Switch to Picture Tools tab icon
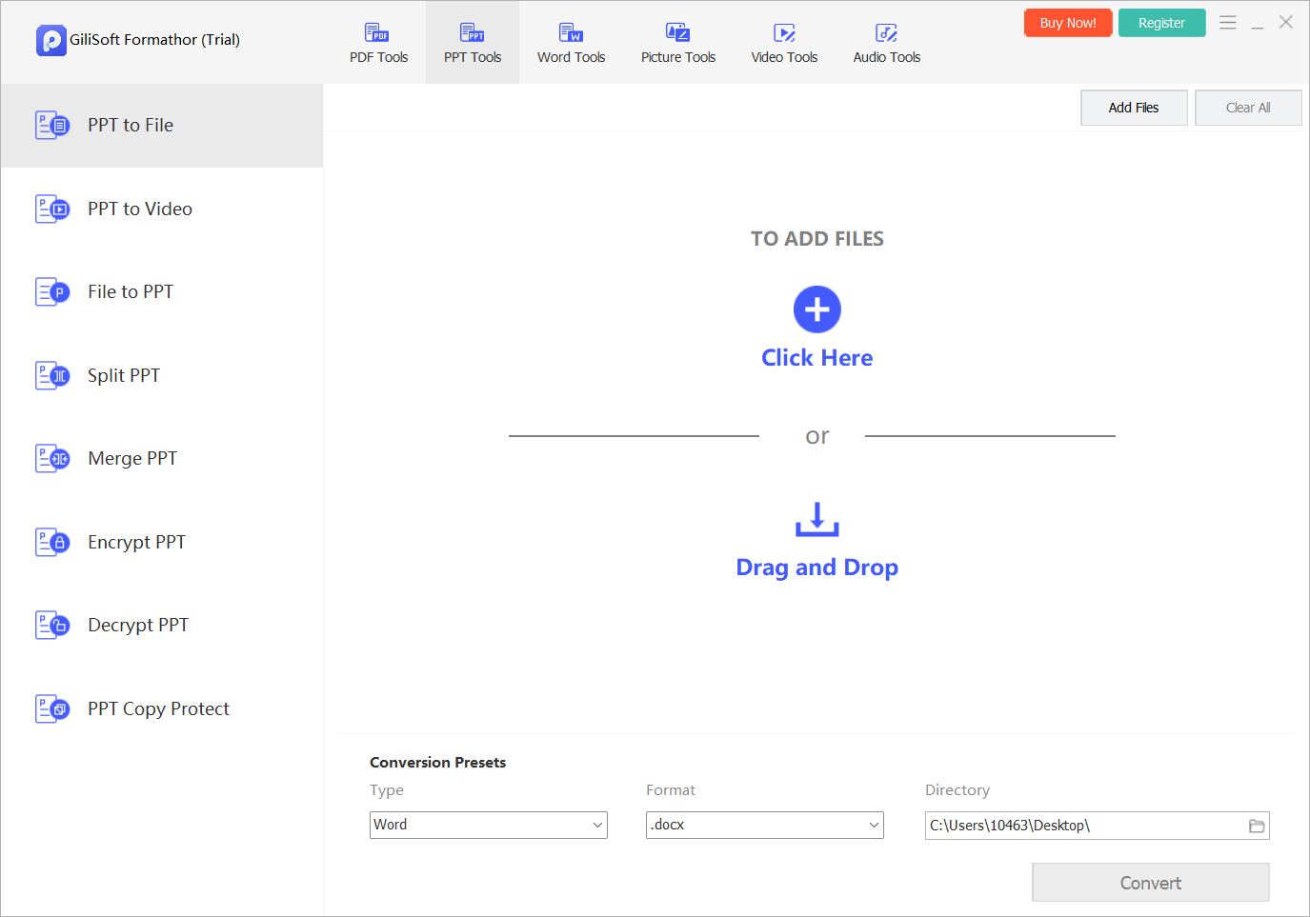The height and width of the screenshot is (917, 1310). (x=677, y=32)
